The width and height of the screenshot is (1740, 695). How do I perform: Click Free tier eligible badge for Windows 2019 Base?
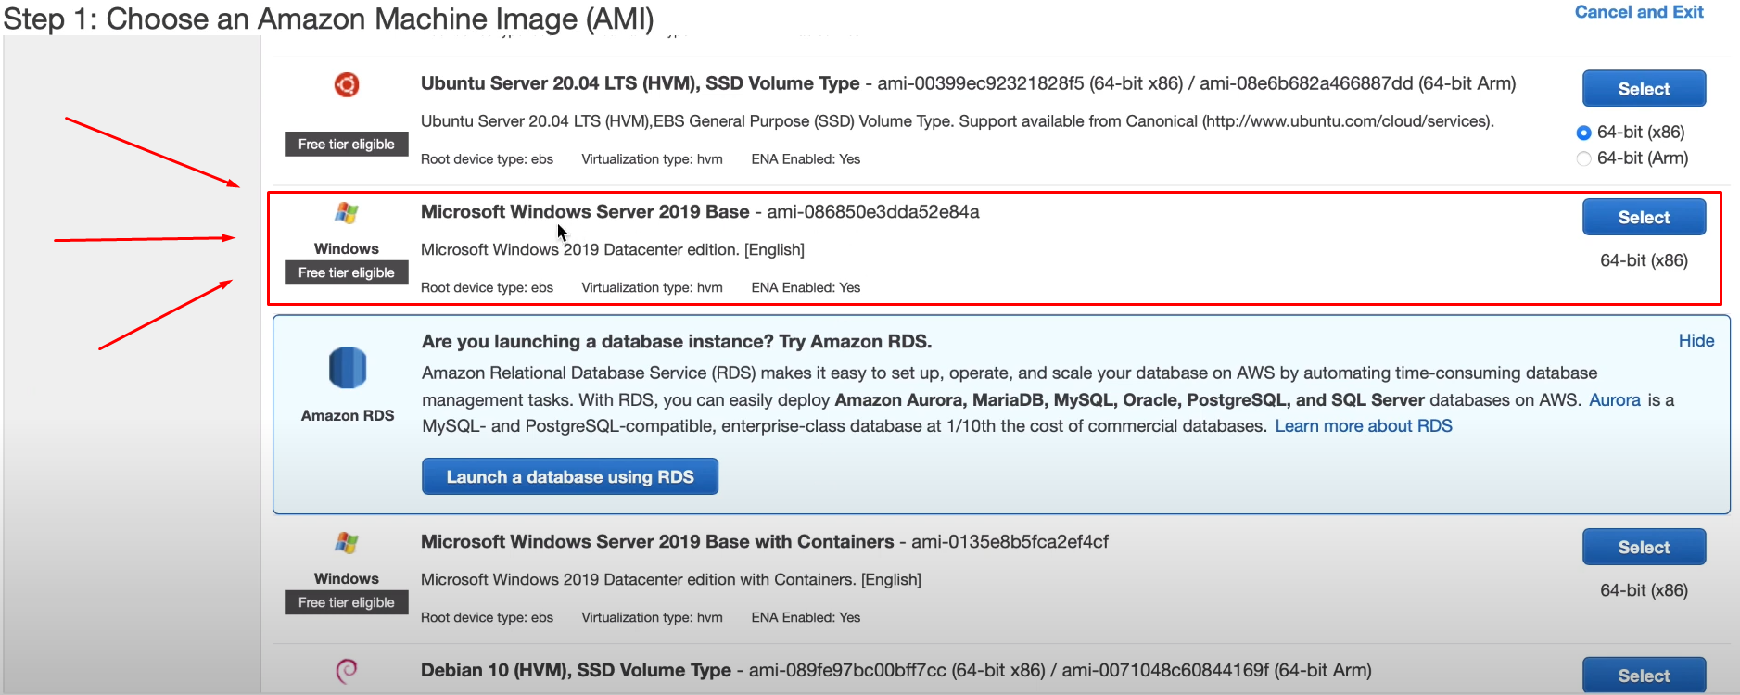[347, 273]
